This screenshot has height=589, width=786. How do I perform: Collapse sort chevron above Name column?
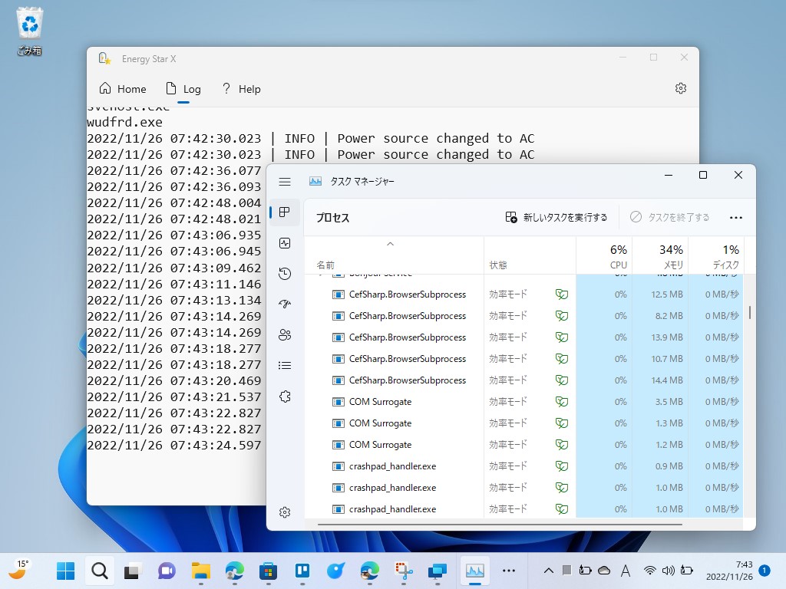coord(390,244)
